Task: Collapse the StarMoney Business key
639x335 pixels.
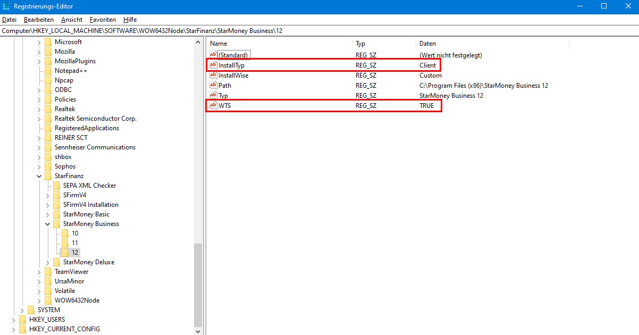Action: pyautogui.click(x=47, y=224)
